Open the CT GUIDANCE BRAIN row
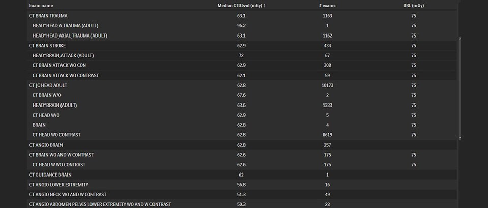This screenshot has width=488, height=208. click(242, 175)
